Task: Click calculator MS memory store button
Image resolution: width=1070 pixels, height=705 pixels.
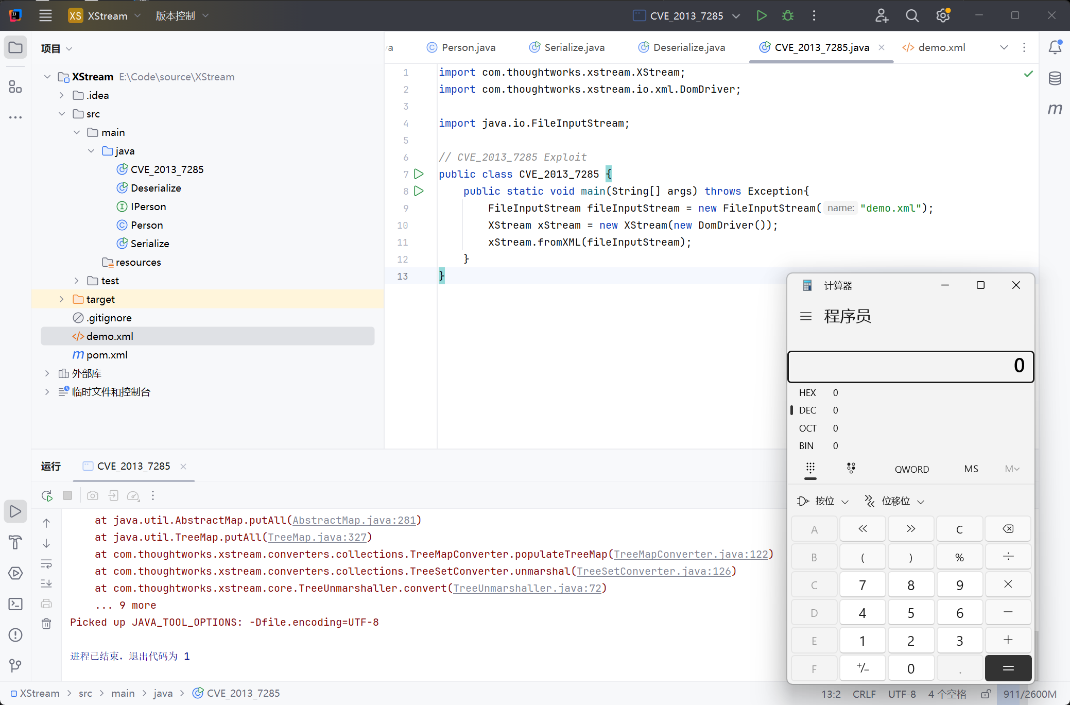Action: pos(971,469)
